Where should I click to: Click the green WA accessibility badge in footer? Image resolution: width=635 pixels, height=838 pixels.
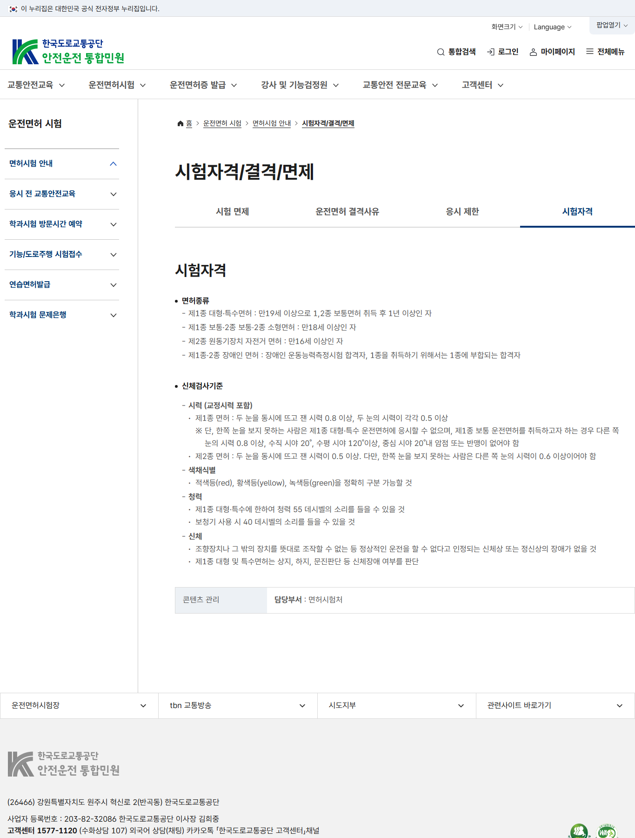click(607, 831)
